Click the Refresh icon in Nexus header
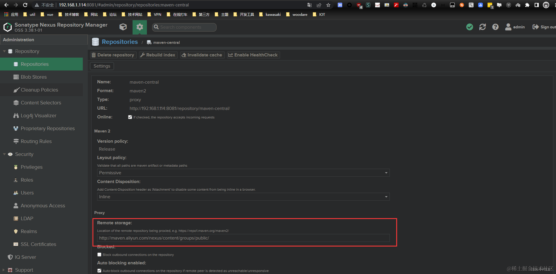Image resolution: width=556 pixels, height=274 pixels. click(x=483, y=27)
